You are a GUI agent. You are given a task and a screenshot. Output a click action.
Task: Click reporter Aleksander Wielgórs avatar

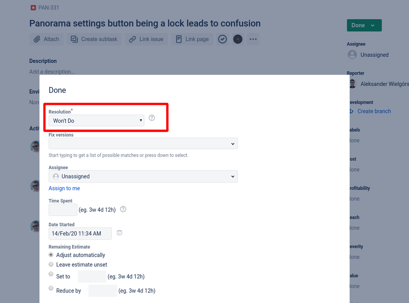pos(353,84)
